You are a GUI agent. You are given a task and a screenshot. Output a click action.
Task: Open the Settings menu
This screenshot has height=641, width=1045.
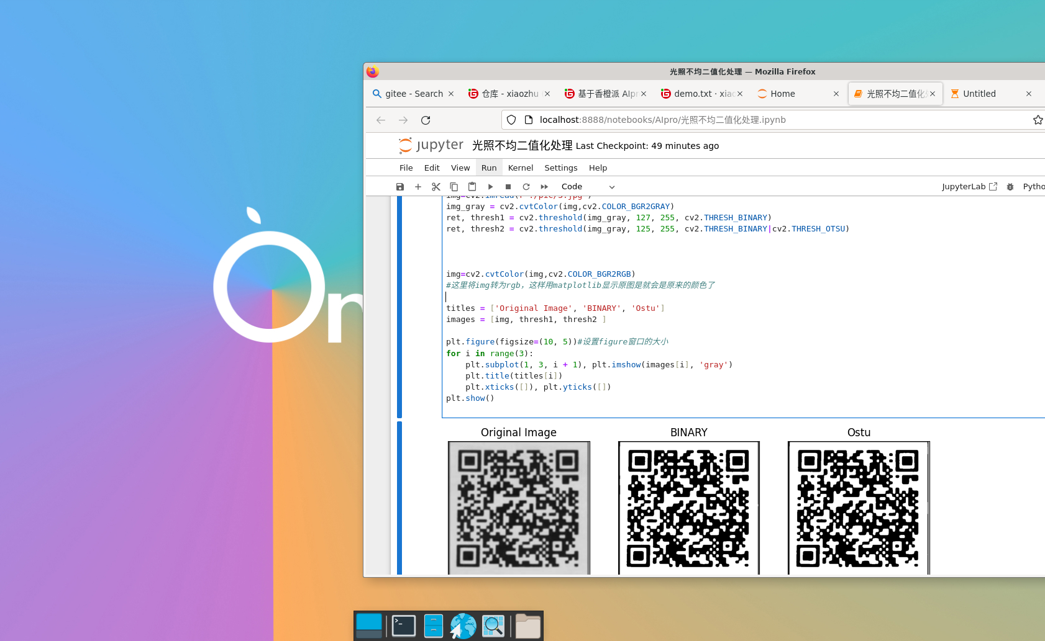tap(561, 168)
